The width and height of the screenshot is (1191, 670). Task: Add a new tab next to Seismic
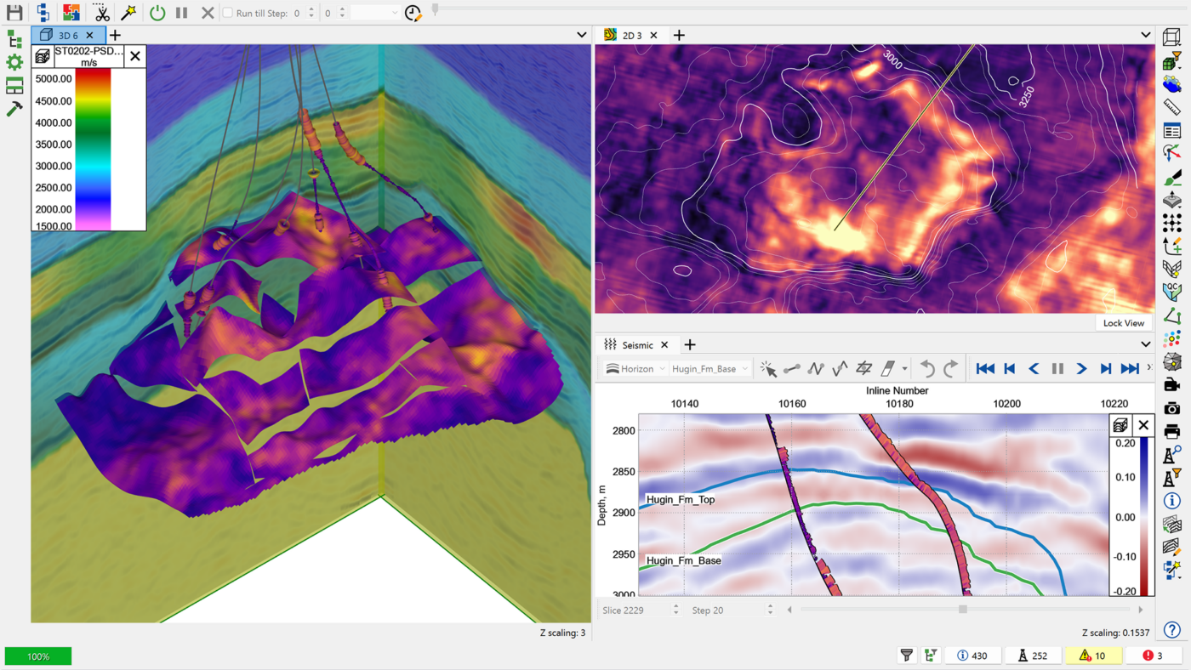pyautogui.click(x=690, y=344)
